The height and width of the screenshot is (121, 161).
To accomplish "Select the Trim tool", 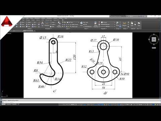I will tap(34, 22).
